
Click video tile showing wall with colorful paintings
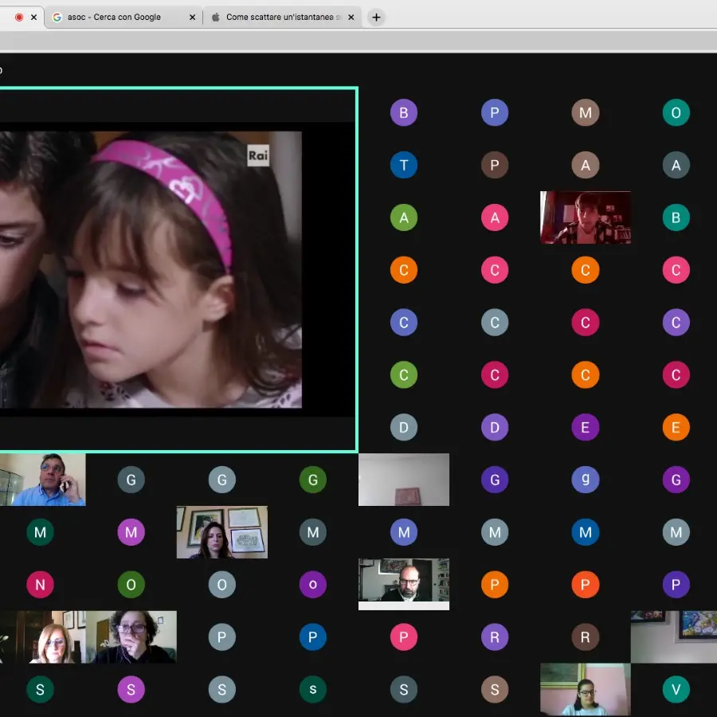pos(673,637)
